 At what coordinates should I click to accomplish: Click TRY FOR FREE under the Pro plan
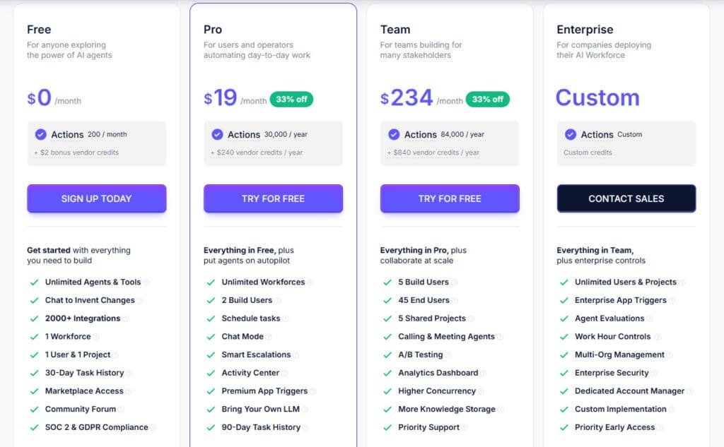pos(273,198)
